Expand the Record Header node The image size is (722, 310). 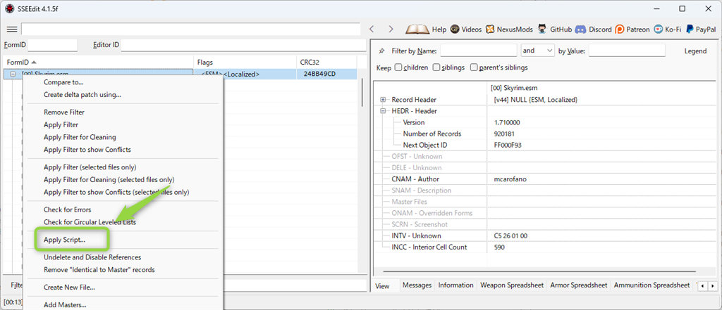pyautogui.click(x=383, y=100)
